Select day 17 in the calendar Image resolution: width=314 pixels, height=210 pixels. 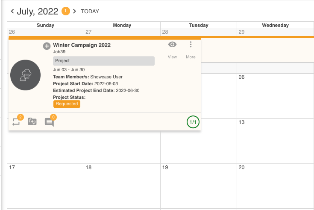(x=12, y=167)
